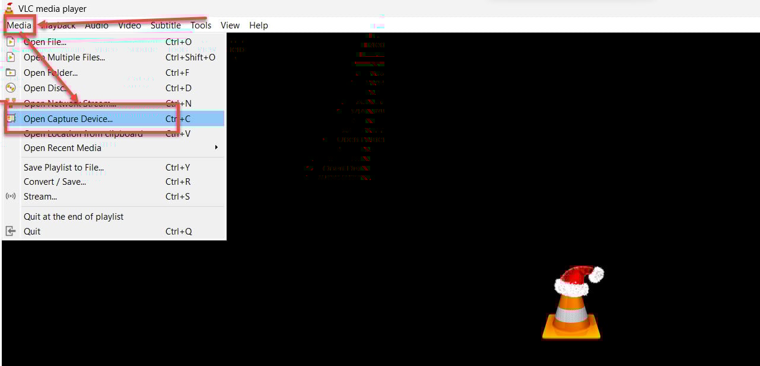Open the Media menu
Viewport: 760px width, 366px height.
coord(19,25)
